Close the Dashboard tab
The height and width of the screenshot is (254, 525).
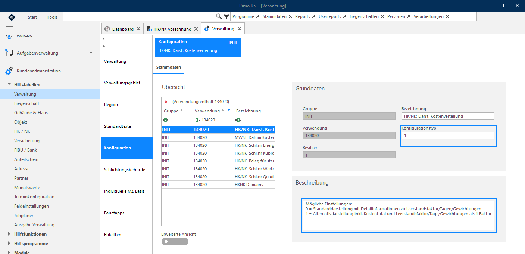coord(138,29)
